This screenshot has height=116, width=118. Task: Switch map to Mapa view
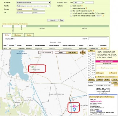pos(60,53)
